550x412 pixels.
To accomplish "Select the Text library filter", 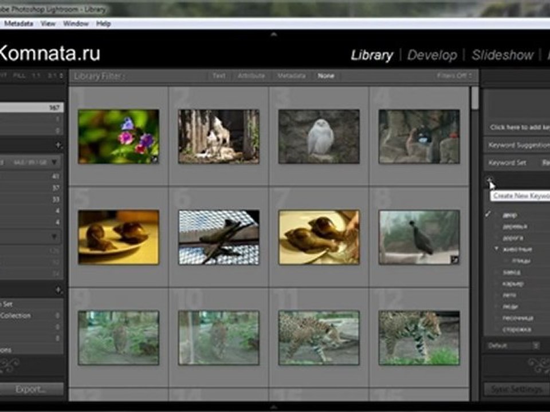I will point(219,76).
